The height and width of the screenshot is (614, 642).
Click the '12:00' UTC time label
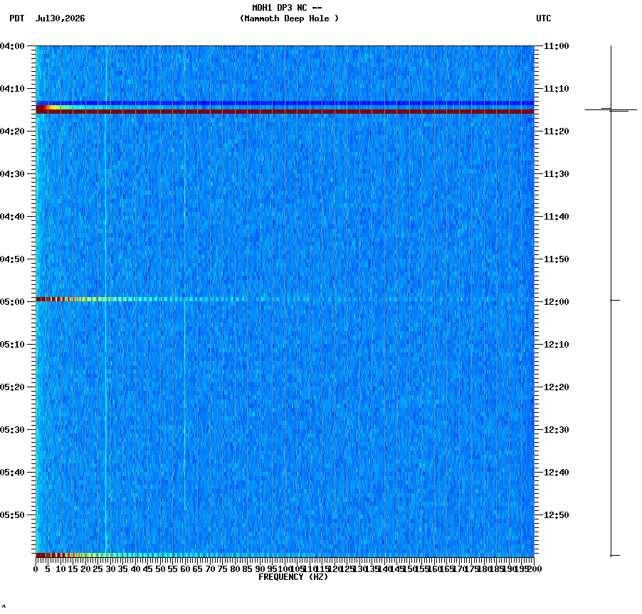click(557, 302)
